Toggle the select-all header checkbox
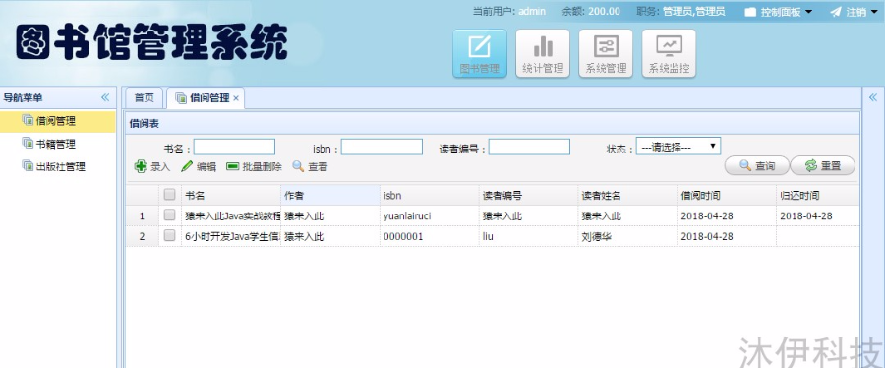 [x=169, y=195]
